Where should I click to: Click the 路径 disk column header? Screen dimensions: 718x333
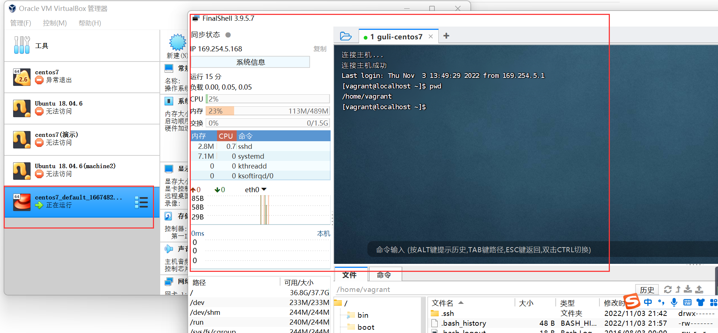click(234, 282)
